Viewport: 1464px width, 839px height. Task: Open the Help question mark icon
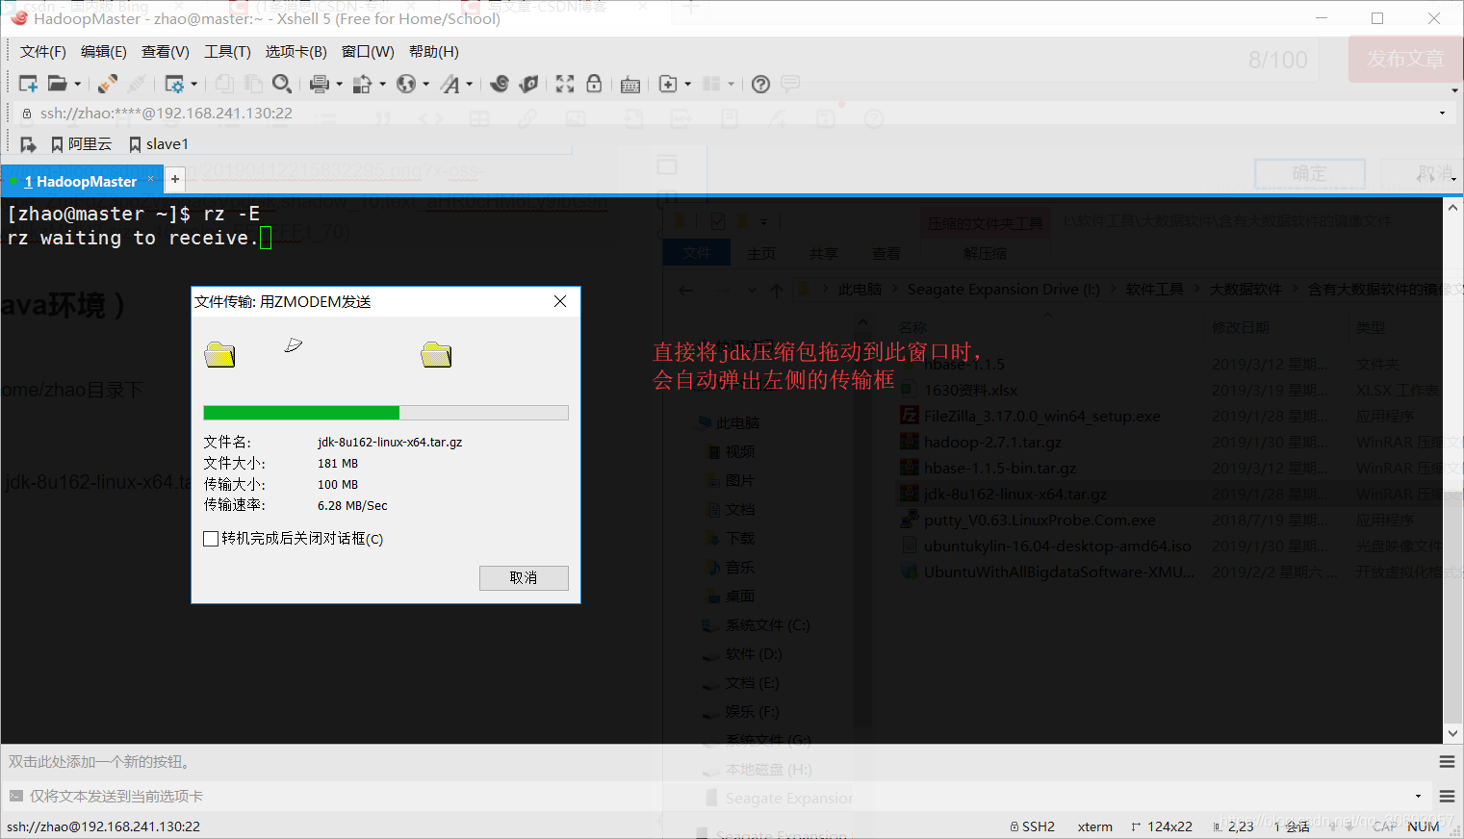click(760, 84)
